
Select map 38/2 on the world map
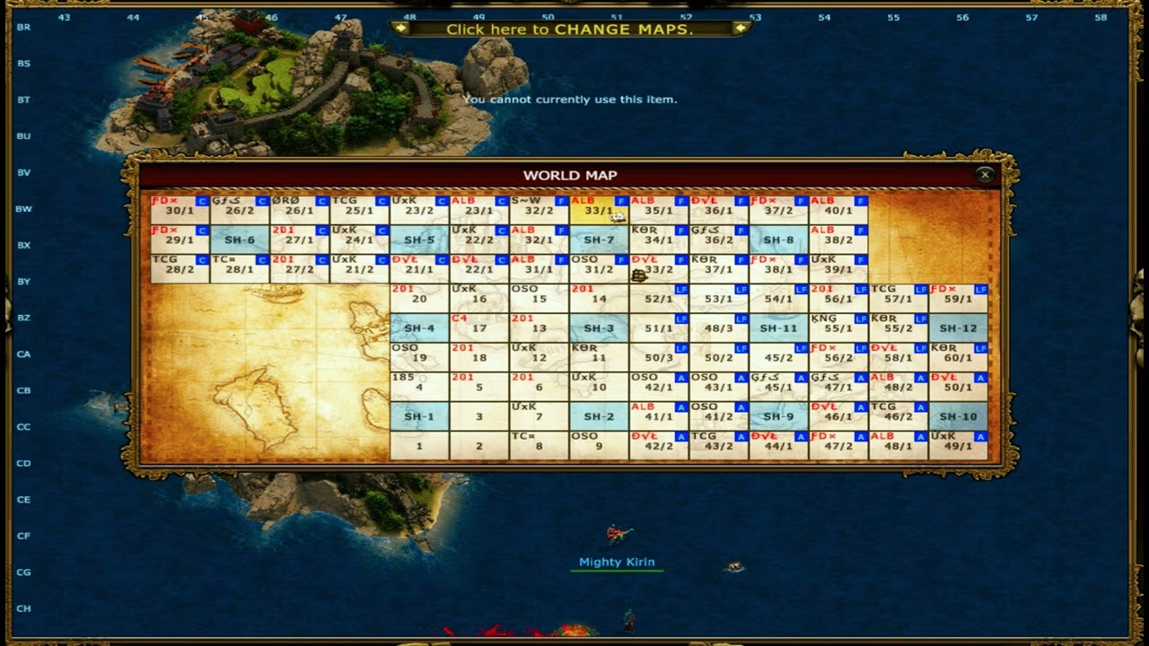pos(838,240)
